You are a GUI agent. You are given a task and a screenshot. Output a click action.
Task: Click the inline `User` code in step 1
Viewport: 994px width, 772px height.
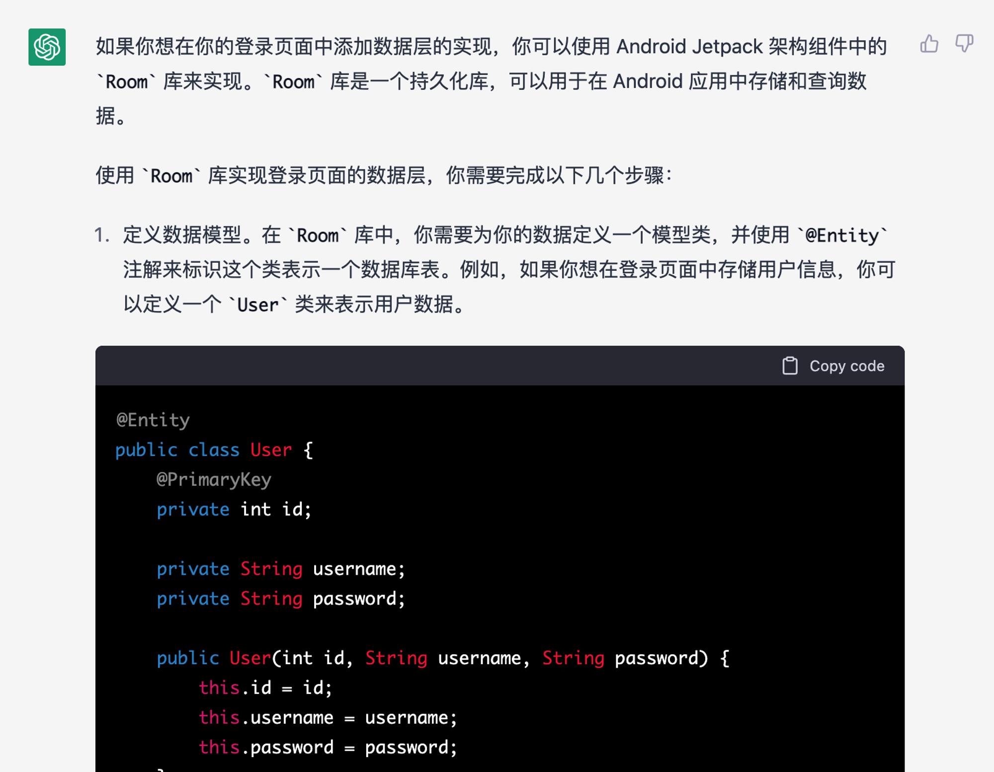click(257, 305)
